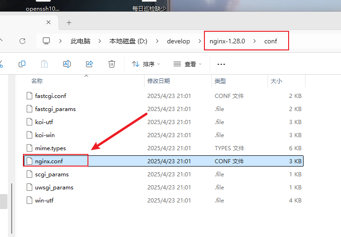
Task: Expand chevron before 此电脑 breadcrumb
Action: 60,41
